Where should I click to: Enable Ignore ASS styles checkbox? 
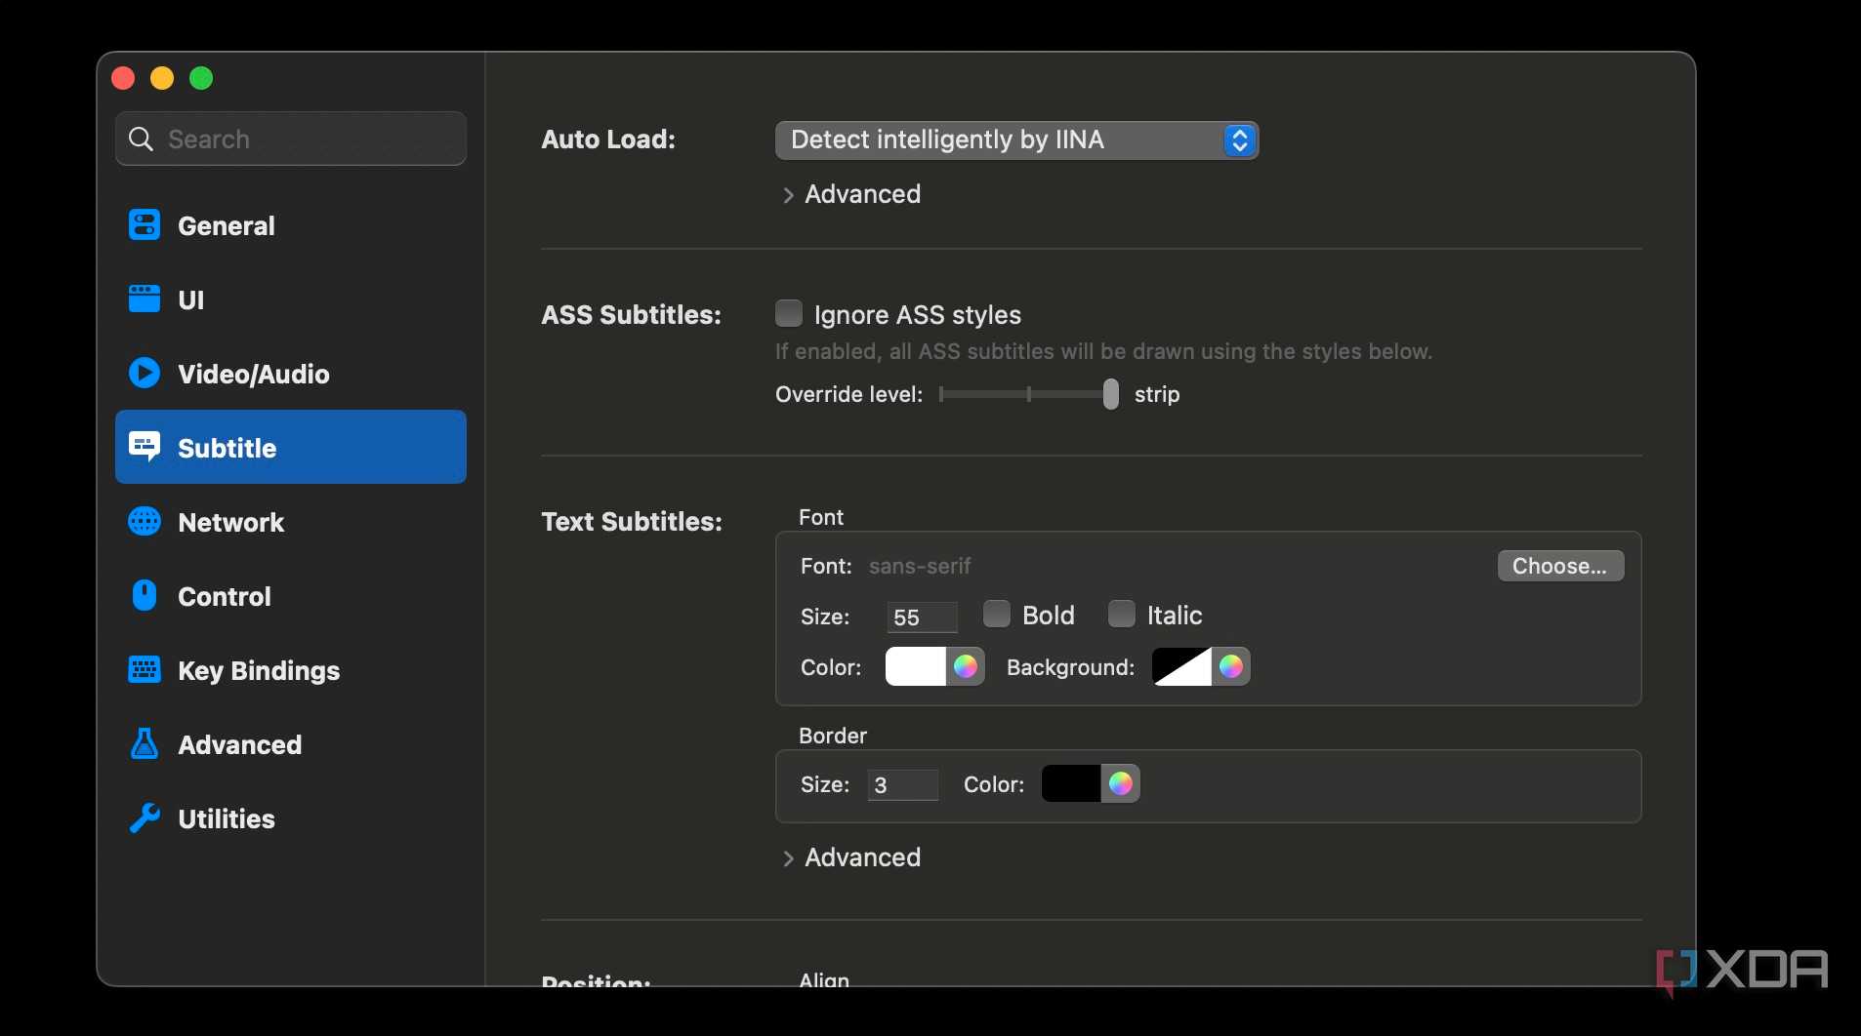[789, 313]
